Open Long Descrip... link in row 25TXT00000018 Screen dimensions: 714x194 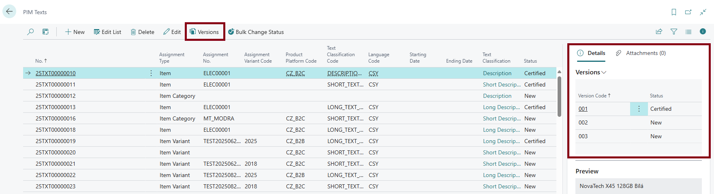point(502,130)
